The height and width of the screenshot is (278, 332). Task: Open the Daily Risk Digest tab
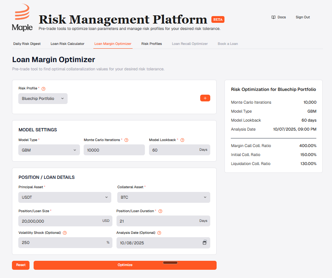[27, 44]
